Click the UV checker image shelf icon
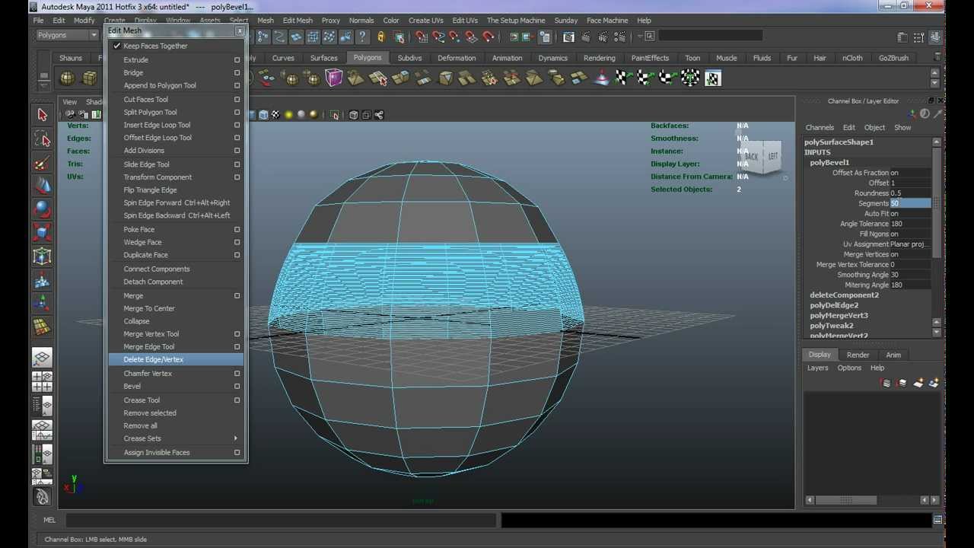Viewport: 974px width, 548px height. pos(713,78)
